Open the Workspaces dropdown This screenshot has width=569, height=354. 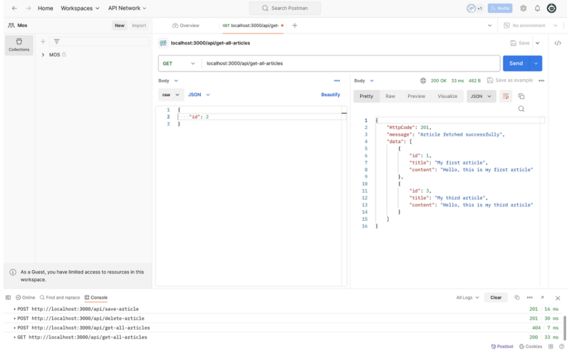click(80, 8)
